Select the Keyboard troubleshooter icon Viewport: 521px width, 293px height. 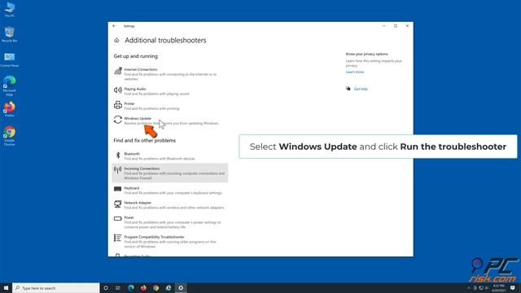118,189
